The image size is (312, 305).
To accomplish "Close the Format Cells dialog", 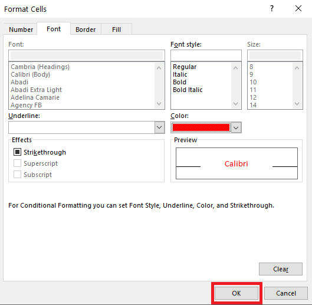I will 298,8.
